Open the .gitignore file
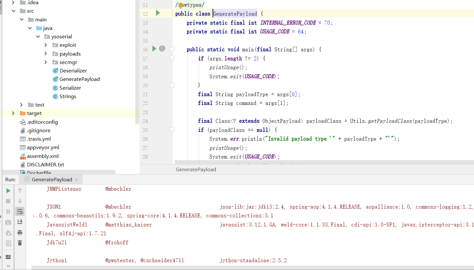The image size is (474, 270). (38, 131)
